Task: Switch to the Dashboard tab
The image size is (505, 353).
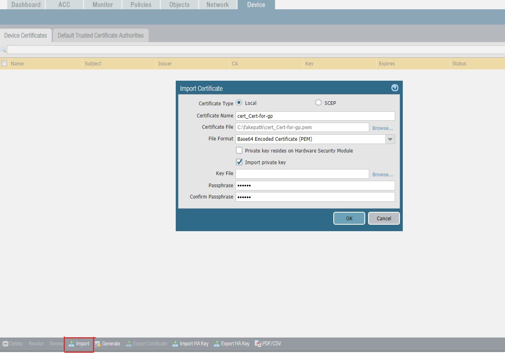Action: tap(25, 4)
